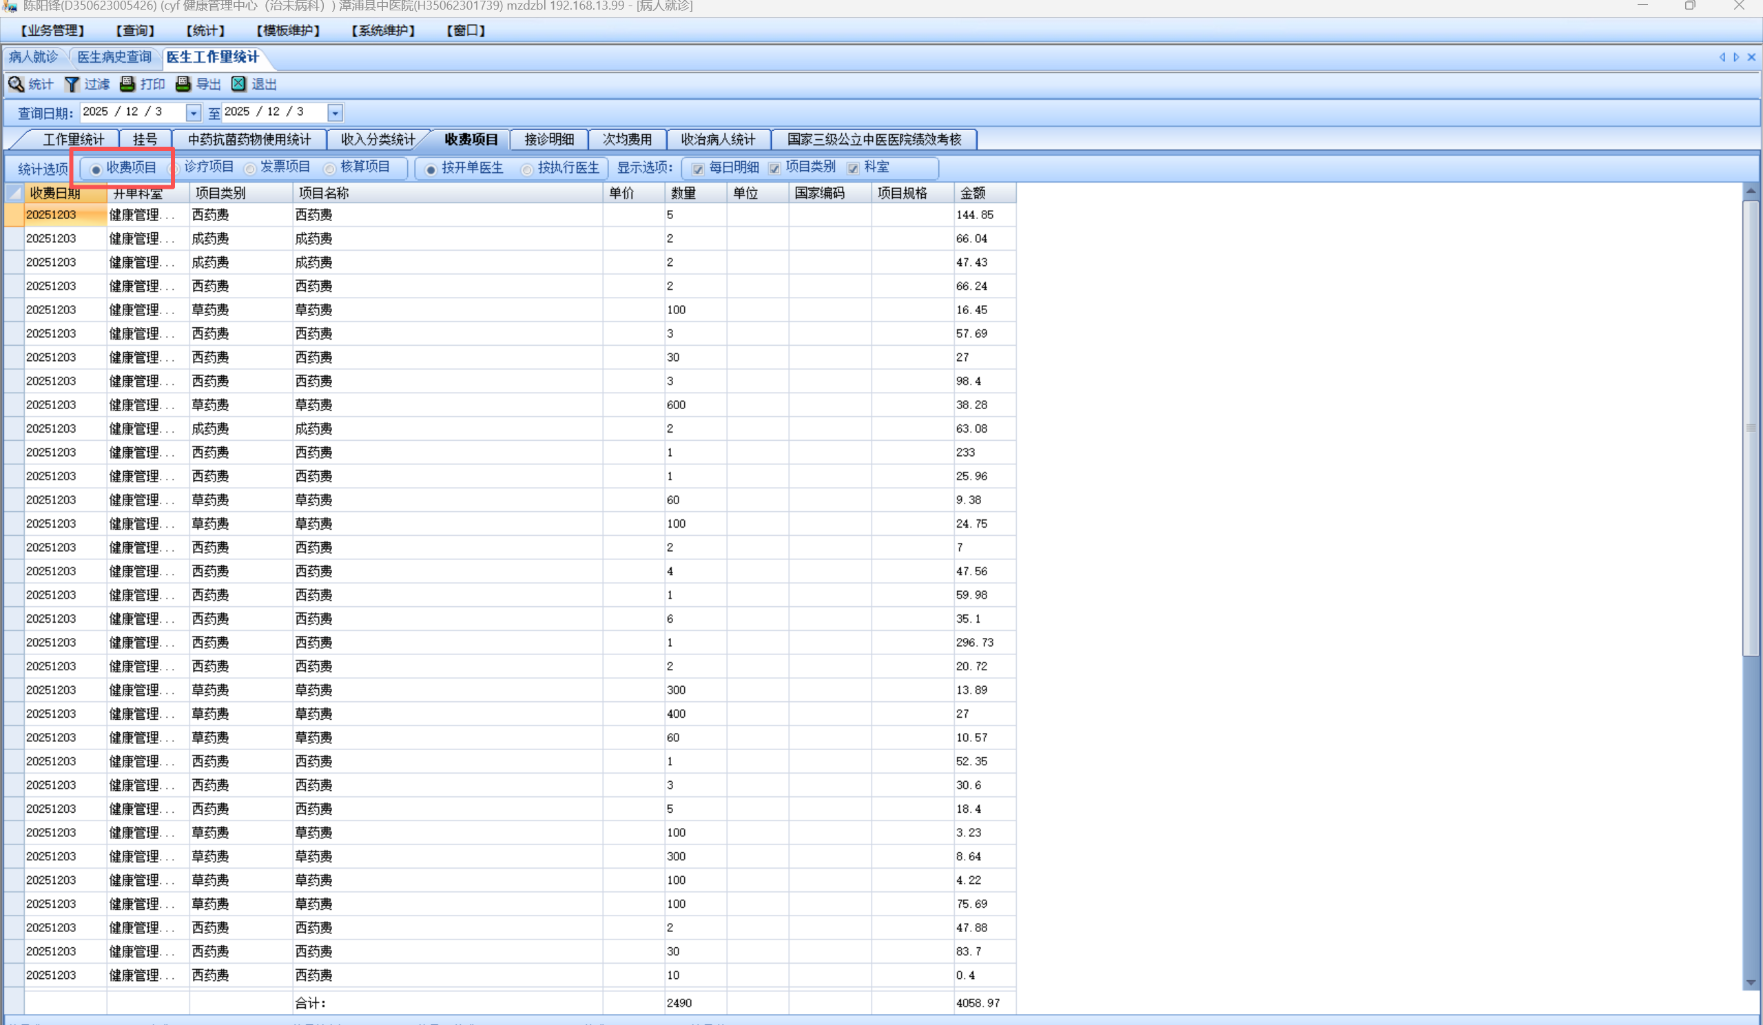Open the 【业务管理】 menu
This screenshot has height=1025, width=1763.
tap(52, 31)
